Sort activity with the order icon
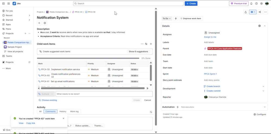This screenshot has width=271, height=134. tap(151, 112)
